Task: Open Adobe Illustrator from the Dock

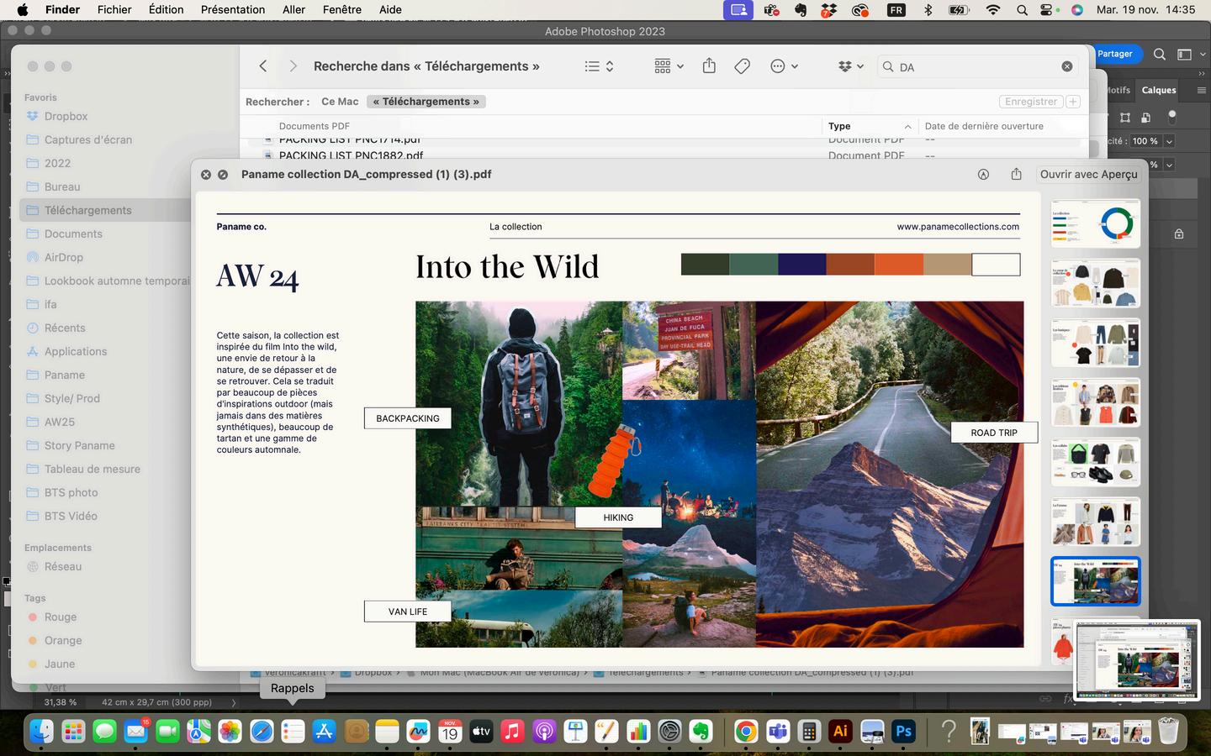Action: tap(840, 732)
